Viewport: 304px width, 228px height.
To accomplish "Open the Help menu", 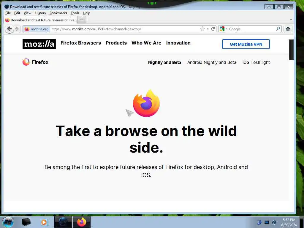I will click(86, 13).
